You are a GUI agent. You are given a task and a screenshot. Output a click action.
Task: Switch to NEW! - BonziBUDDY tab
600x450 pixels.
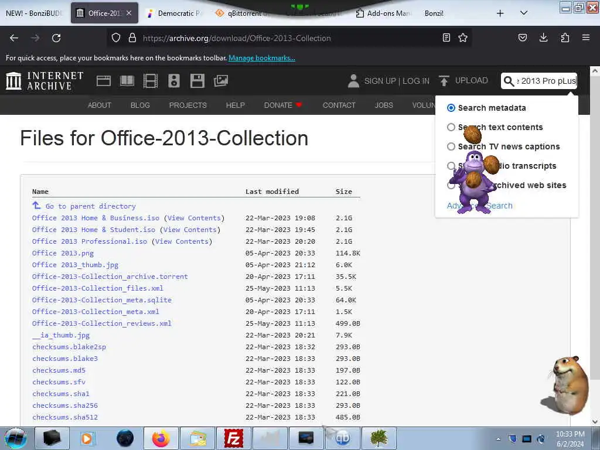33,13
